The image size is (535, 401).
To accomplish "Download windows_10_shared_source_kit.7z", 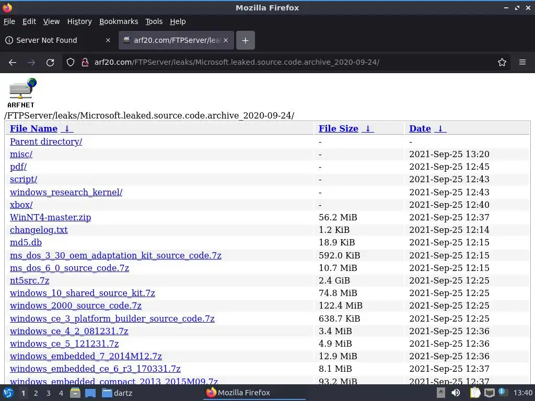I will 83,293.
